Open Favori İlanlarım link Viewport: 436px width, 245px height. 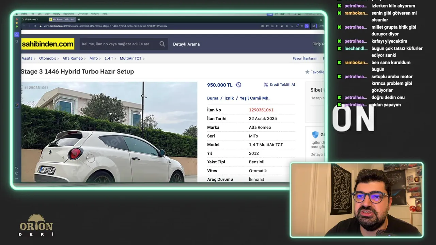pyautogui.click(x=305, y=59)
